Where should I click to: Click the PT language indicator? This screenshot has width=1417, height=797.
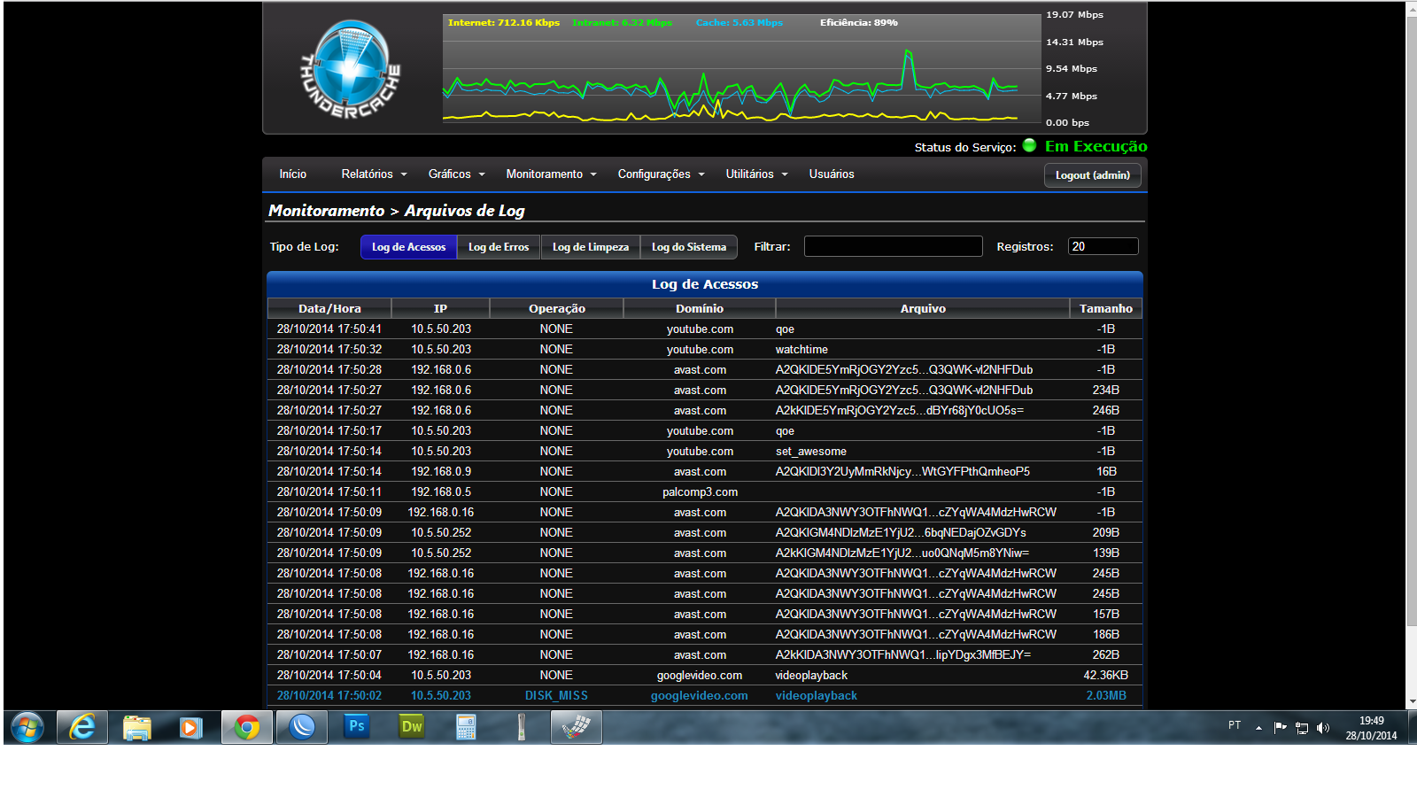1235,725
